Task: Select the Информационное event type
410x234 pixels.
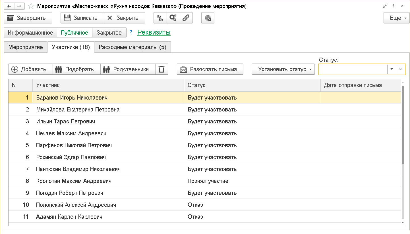Action: pyautogui.click(x=30, y=33)
